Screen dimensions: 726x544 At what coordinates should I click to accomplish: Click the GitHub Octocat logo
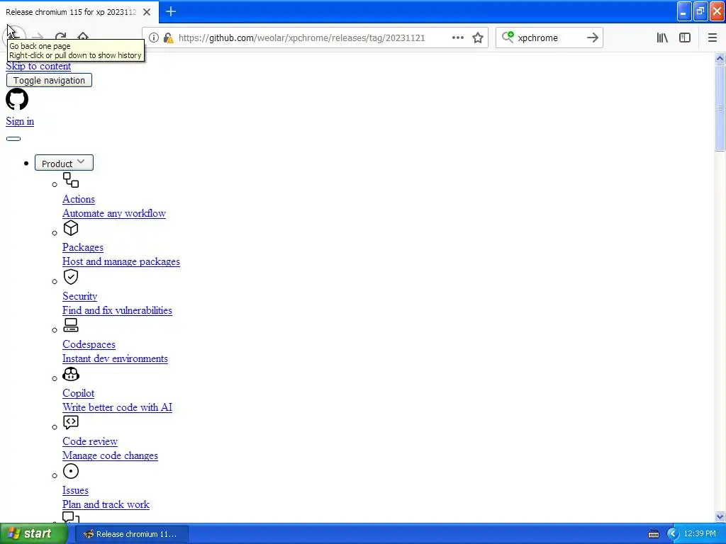click(17, 99)
